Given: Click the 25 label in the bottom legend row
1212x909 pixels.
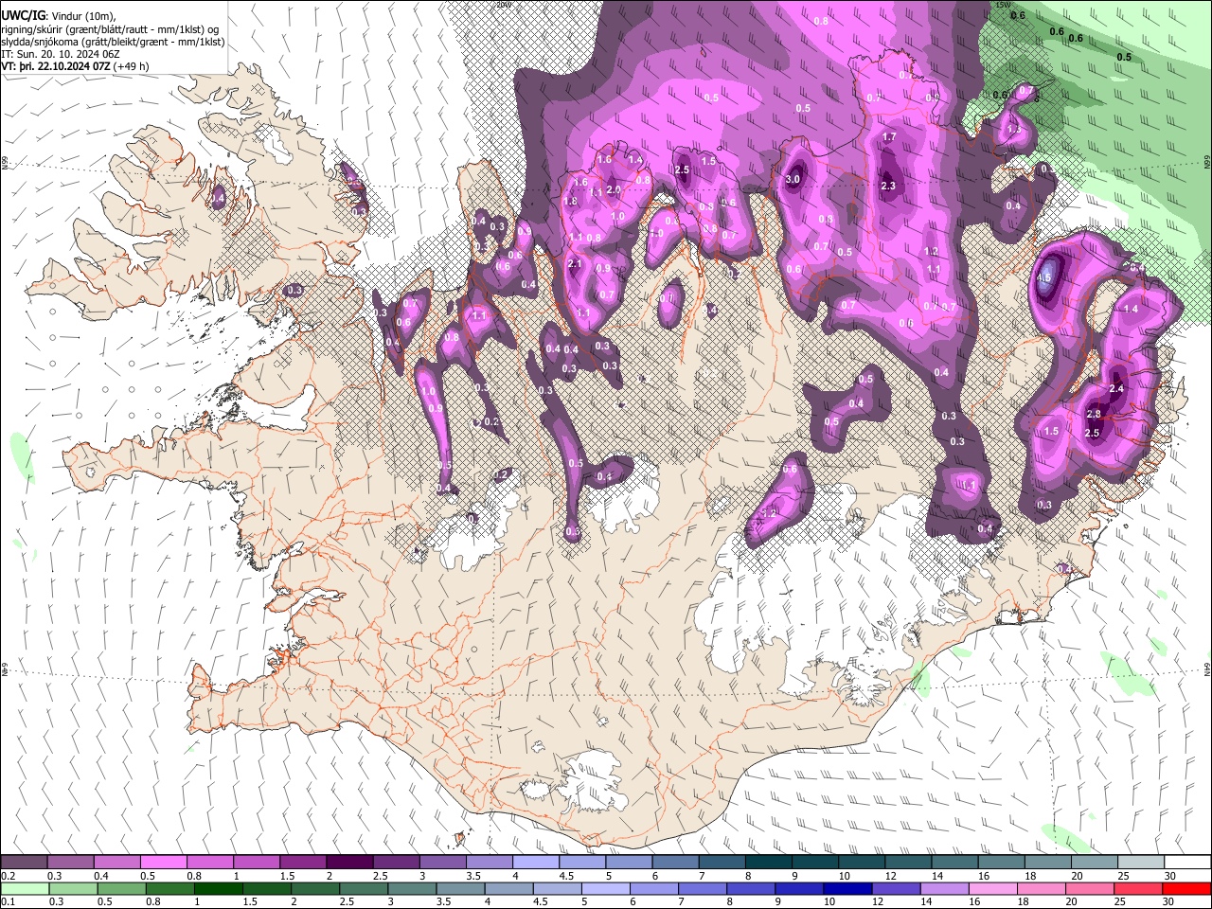Looking at the screenshot, I should (x=1121, y=902).
